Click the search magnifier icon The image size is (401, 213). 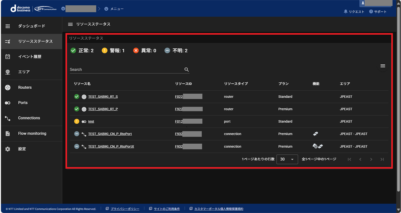pos(186,70)
